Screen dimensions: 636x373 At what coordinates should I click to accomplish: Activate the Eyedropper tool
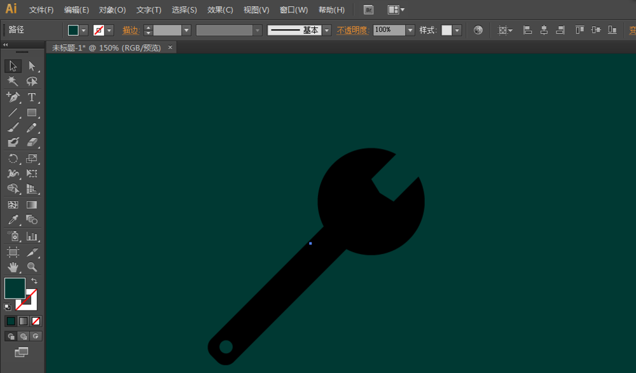(x=13, y=220)
